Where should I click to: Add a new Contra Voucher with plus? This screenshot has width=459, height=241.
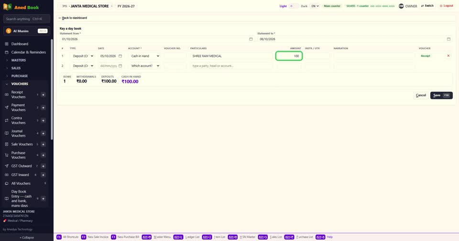[43, 120]
